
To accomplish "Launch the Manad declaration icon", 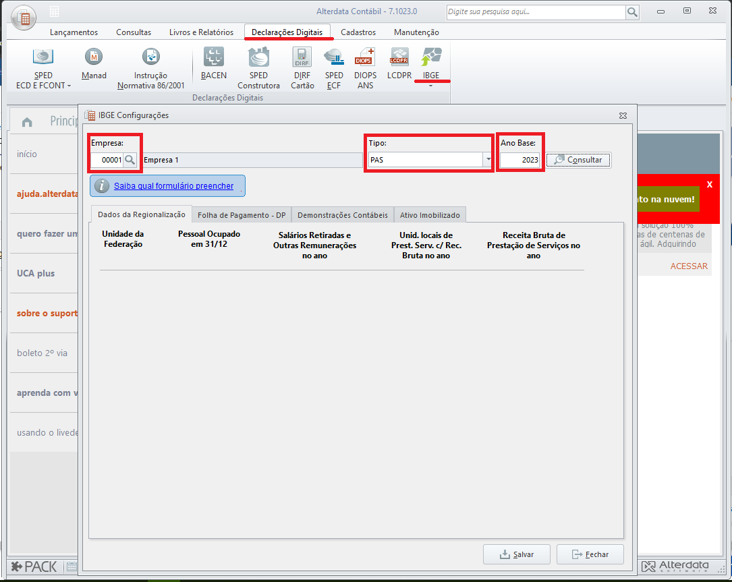I will pyautogui.click(x=94, y=63).
